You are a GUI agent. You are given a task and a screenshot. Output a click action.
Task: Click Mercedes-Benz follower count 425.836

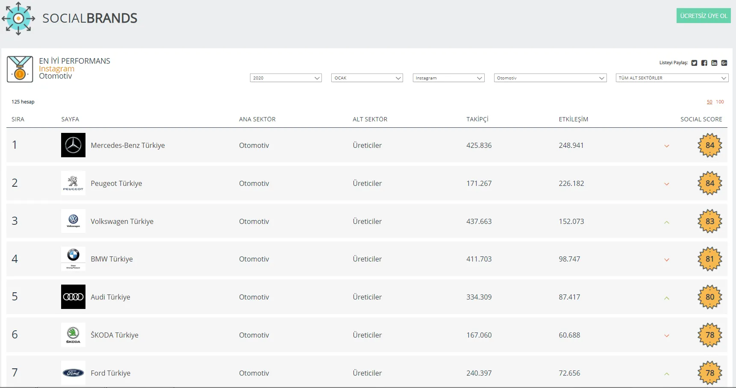[x=479, y=145]
